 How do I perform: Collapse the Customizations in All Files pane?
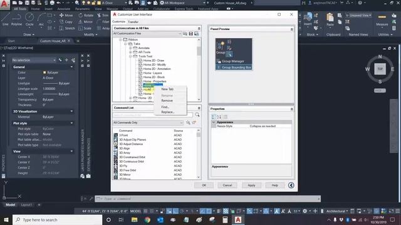click(199, 28)
